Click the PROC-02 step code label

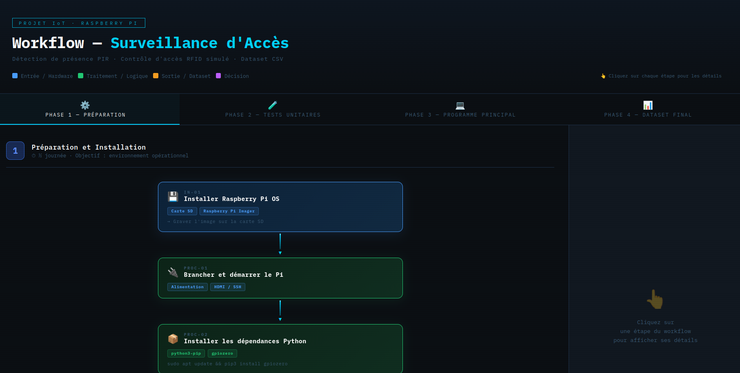coord(196,335)
